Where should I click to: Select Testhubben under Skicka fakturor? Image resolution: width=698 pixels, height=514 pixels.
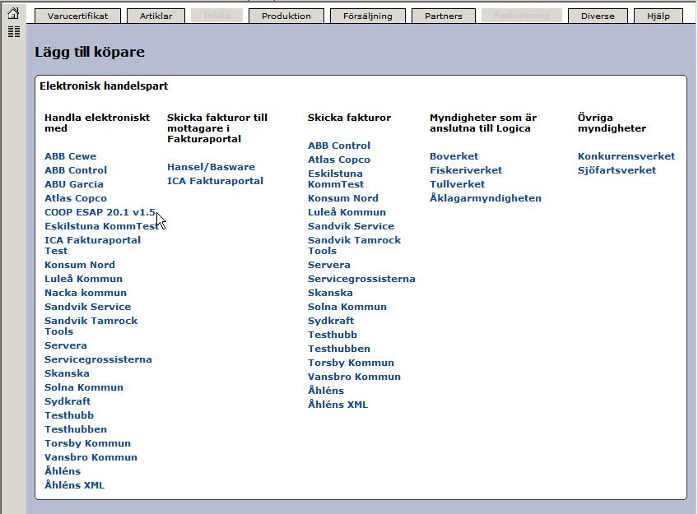pos(339,349)
